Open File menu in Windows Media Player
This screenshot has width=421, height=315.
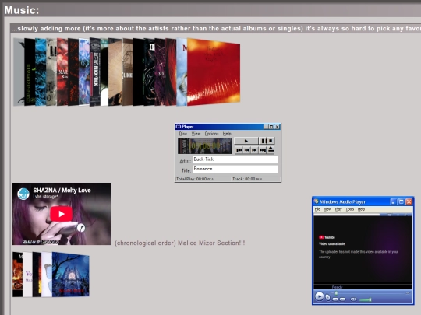point(317,209)
